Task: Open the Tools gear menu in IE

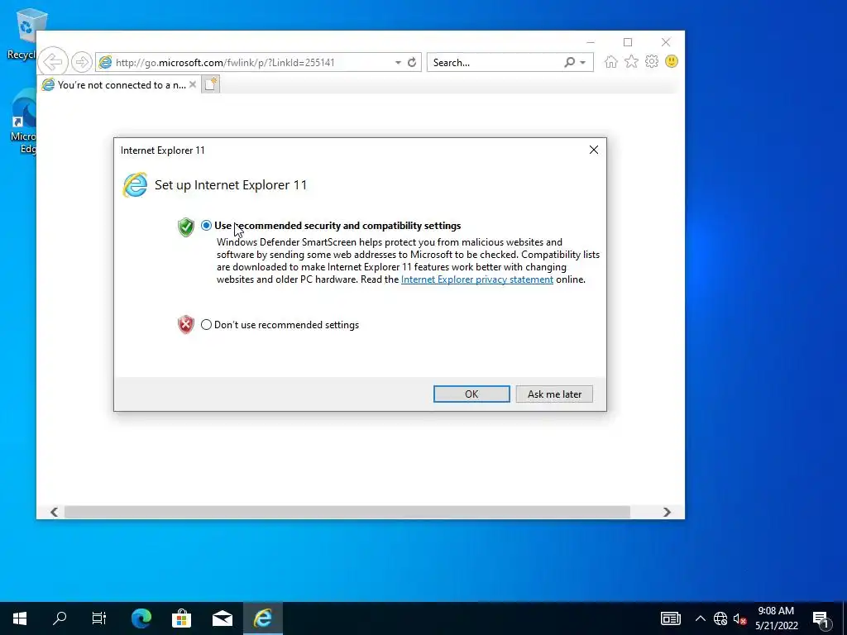Action: click(x=652, y=61)
